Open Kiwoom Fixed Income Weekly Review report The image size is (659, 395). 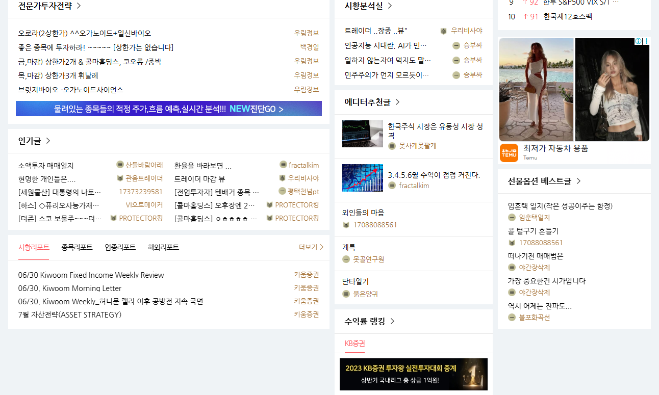tap(91, 275)
